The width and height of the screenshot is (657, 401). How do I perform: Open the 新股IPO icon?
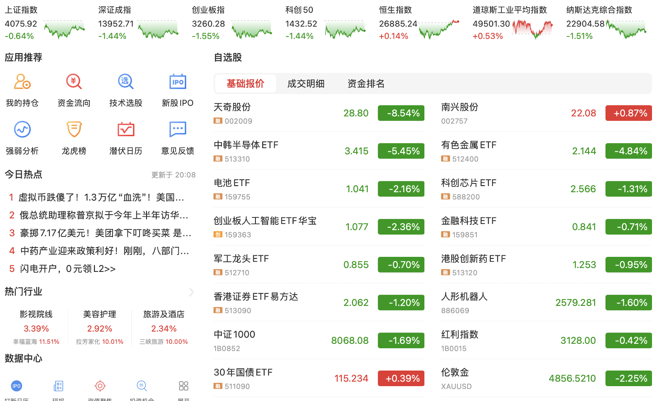177,82
